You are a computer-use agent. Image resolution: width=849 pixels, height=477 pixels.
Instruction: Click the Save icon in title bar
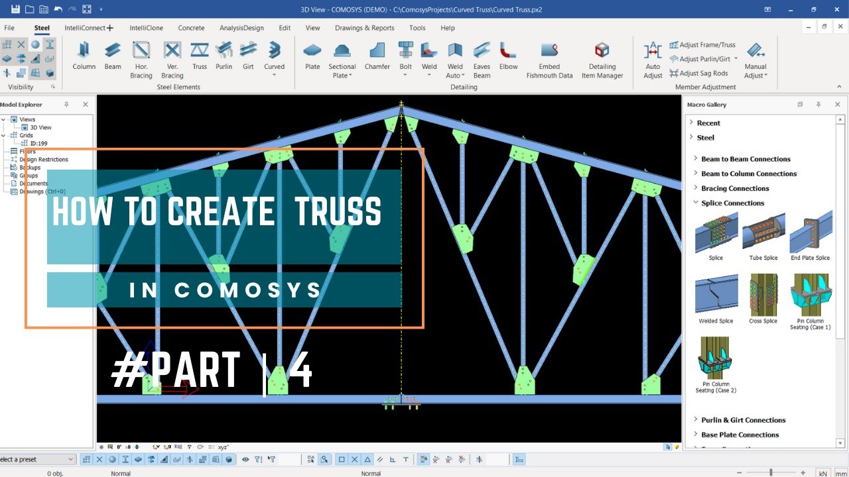15,9
